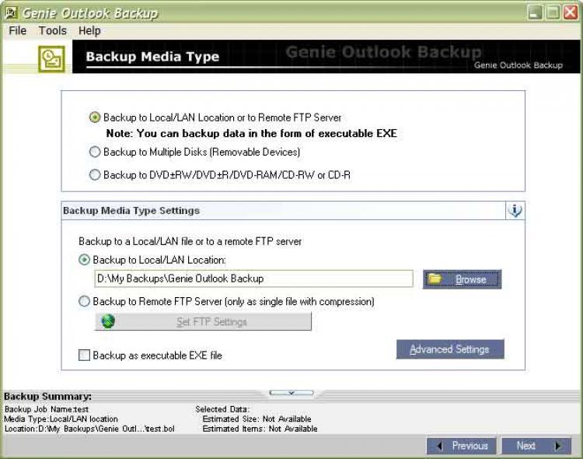
Task: Select Backup to Local/LAN or Remote FTP Server
Action: tap(95, 117)
